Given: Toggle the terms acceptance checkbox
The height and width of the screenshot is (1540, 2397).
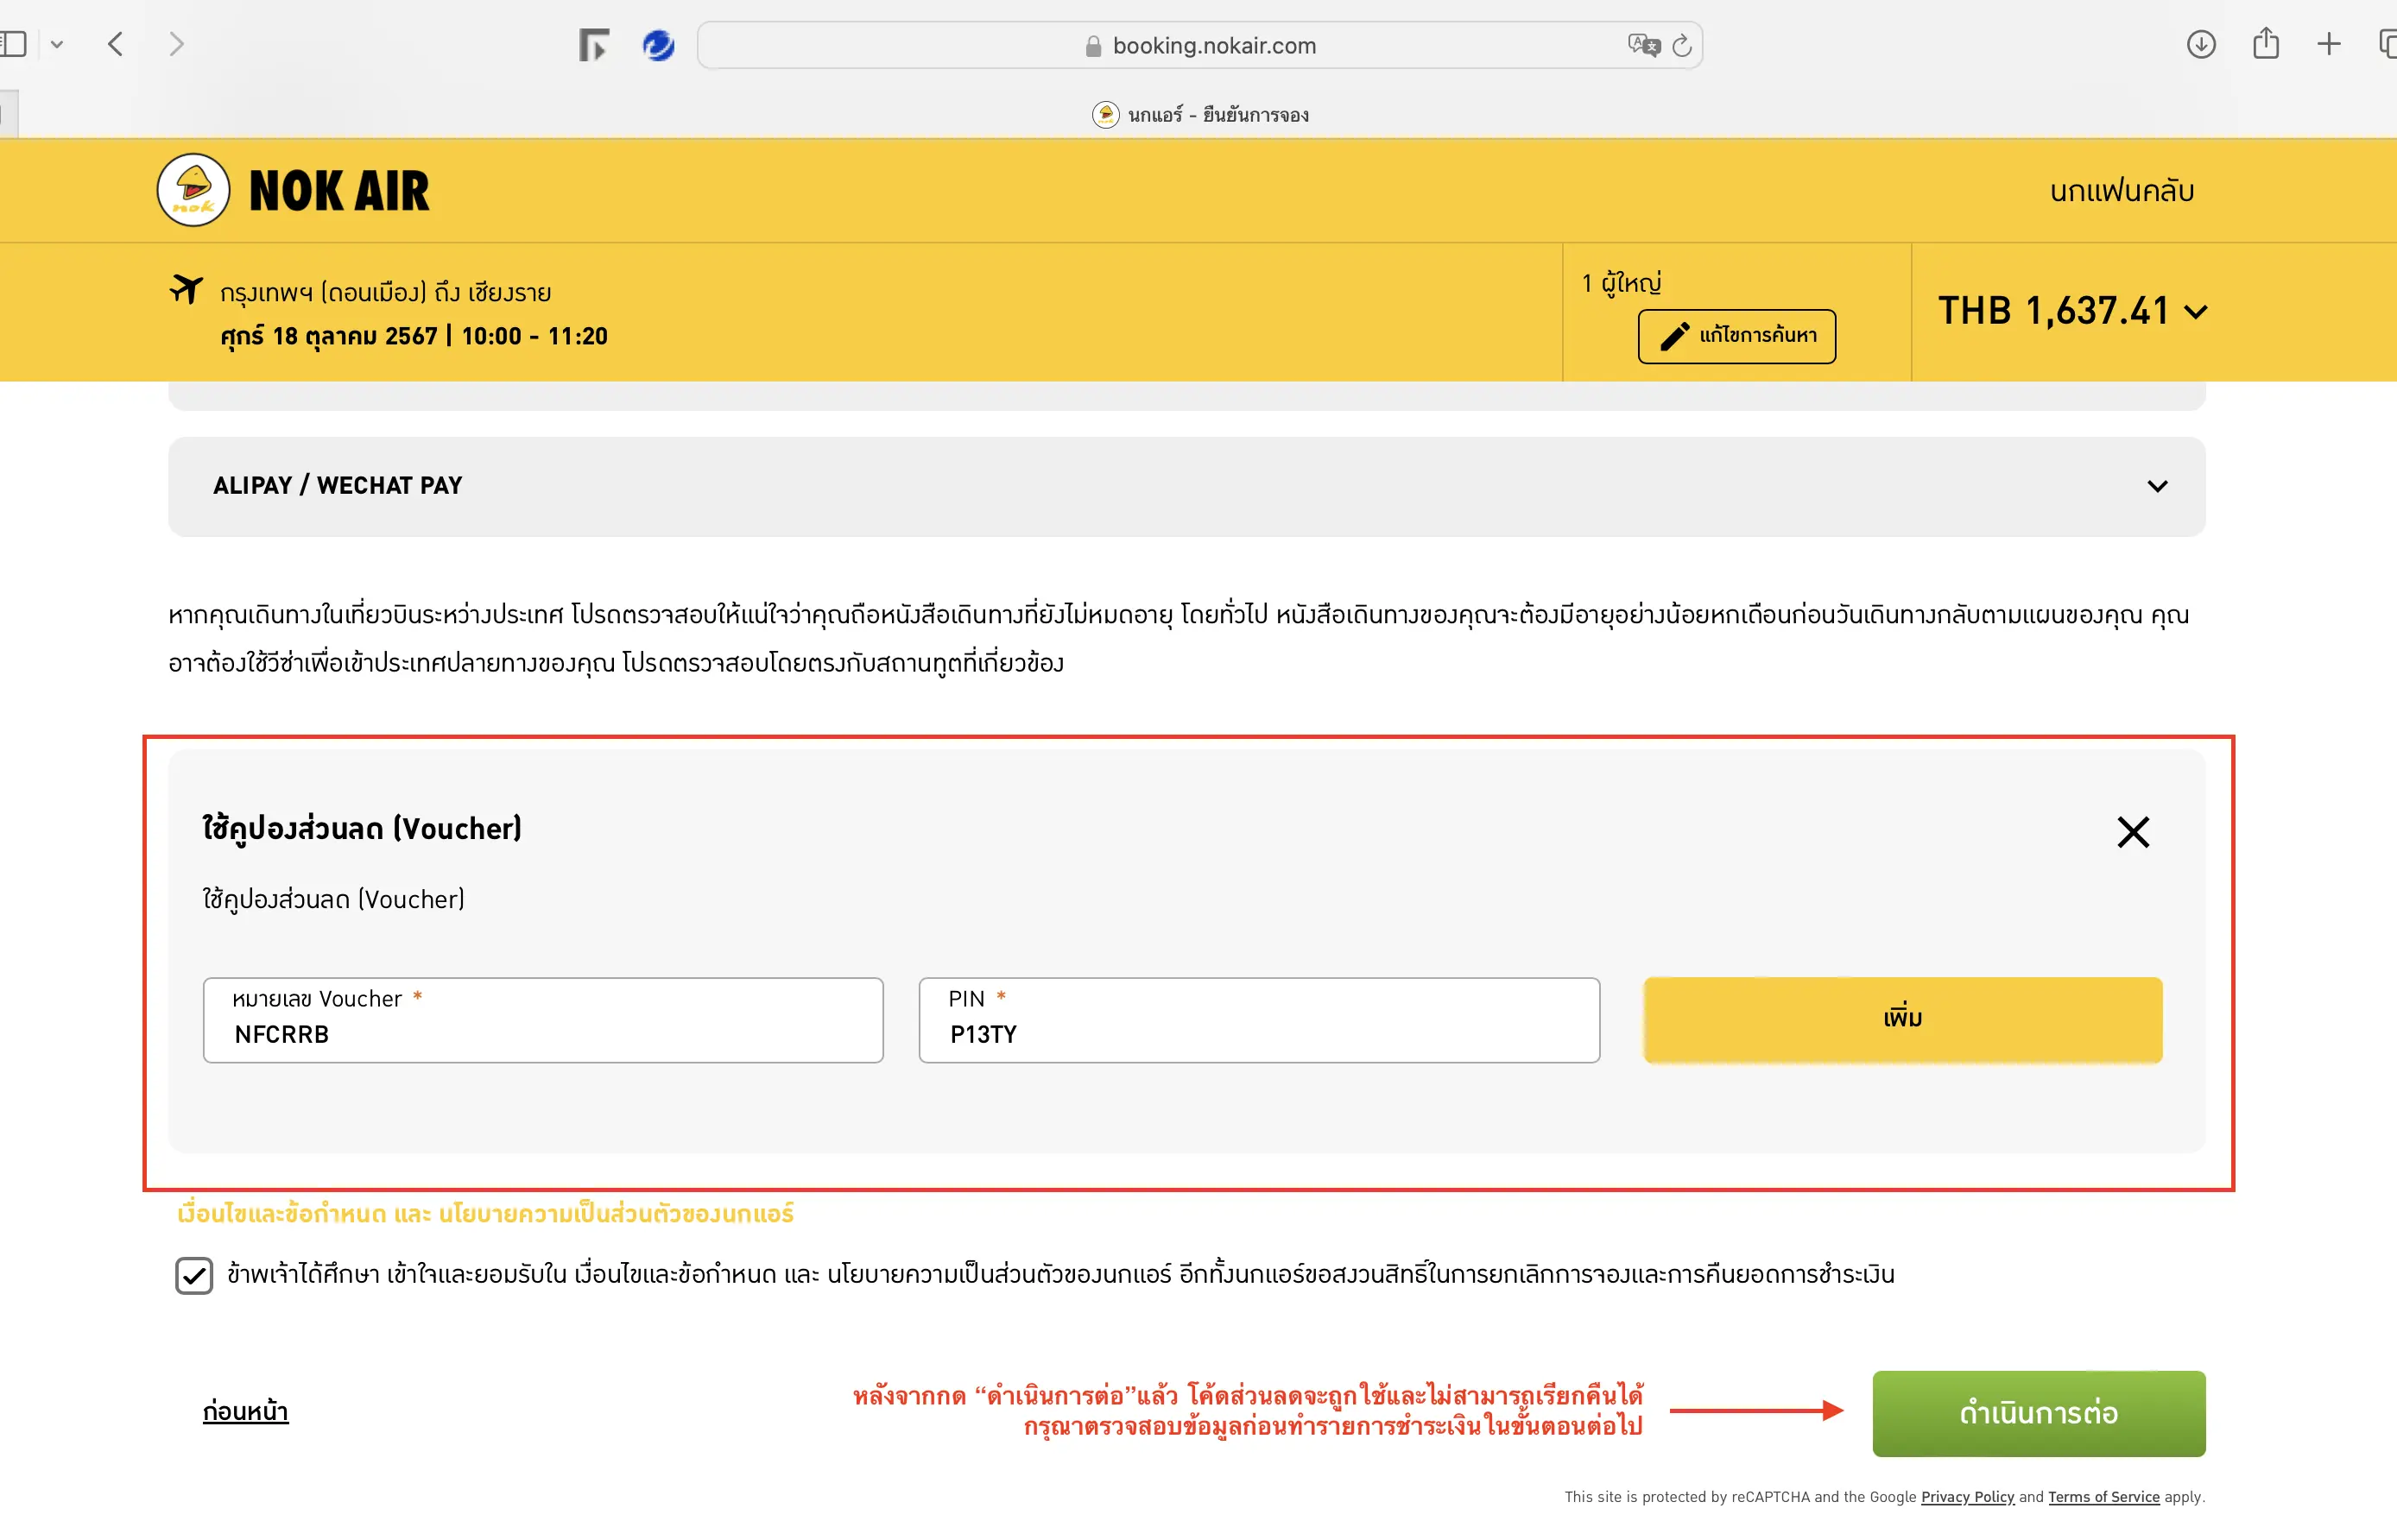Looking at the screenshot, I should pos(194,1276).
